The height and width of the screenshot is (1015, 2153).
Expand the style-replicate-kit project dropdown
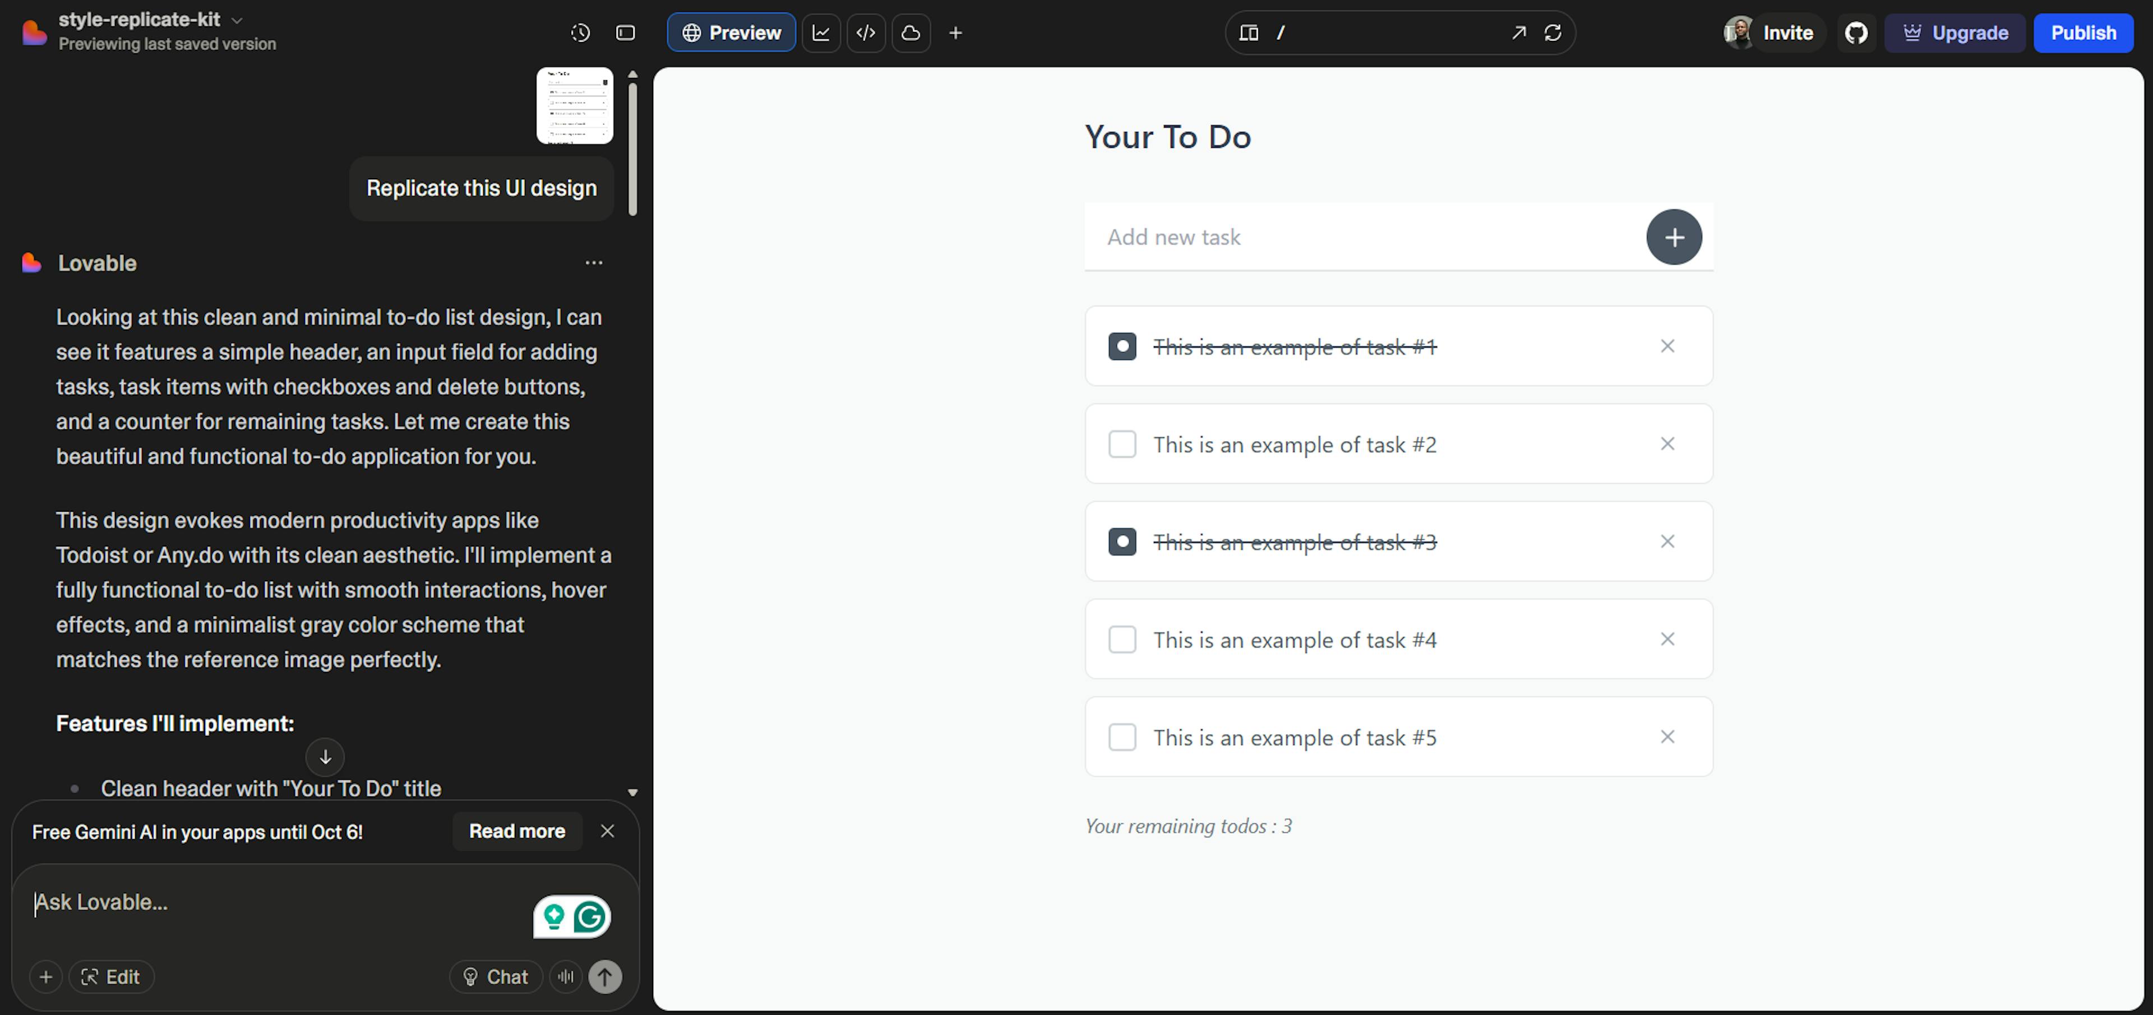[x=237, y=19]
